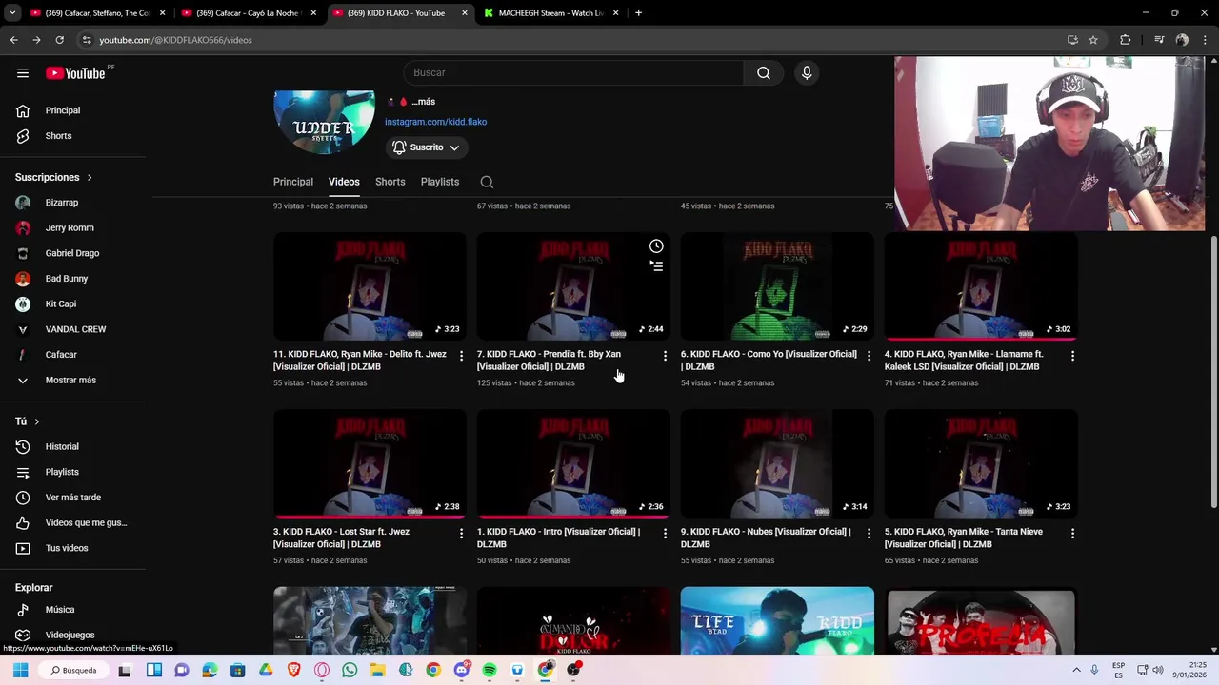The height and width of the screenshot is (685, 1219).
Task: Open Chrome three-dot menu
Action: 1205,40
